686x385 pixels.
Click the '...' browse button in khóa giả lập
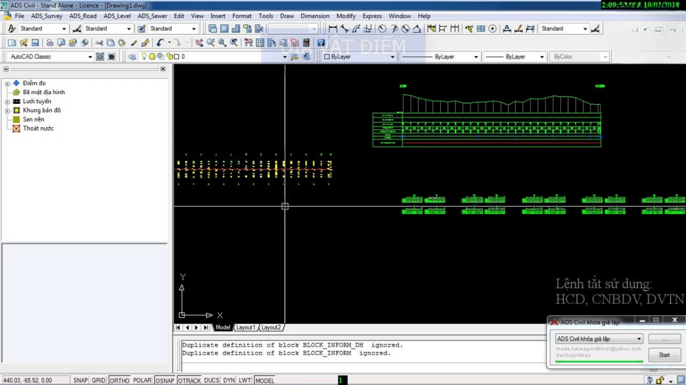click(x=664, y=339)
